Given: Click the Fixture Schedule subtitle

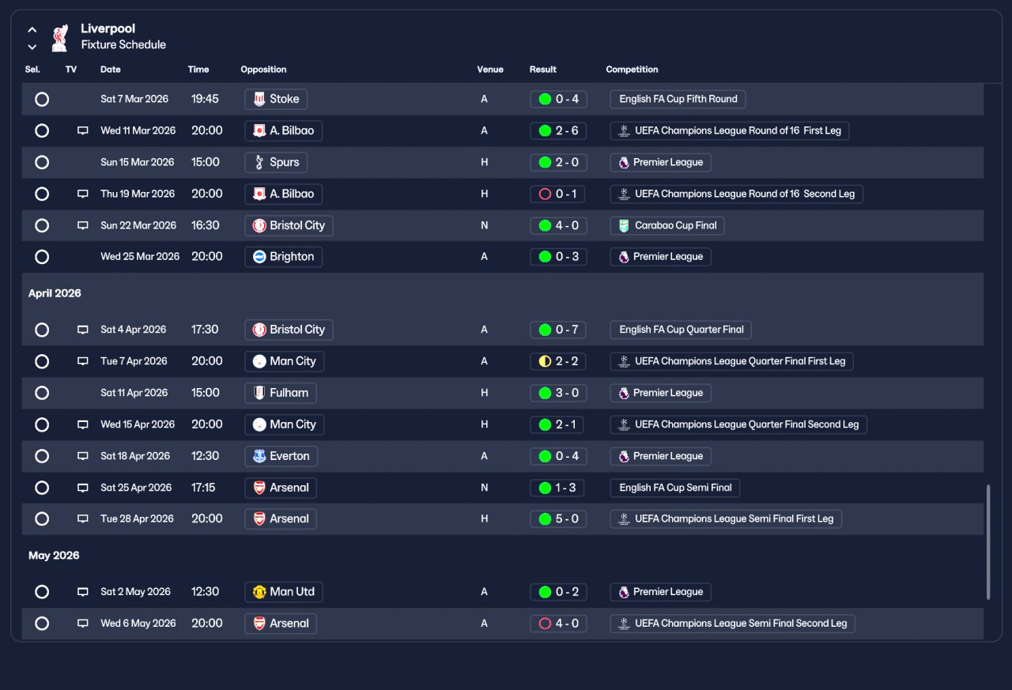Looking at the screenshot, I should 123,45.
